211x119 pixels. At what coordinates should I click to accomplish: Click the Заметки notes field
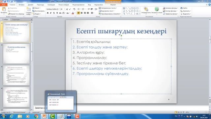coord(121,108)
